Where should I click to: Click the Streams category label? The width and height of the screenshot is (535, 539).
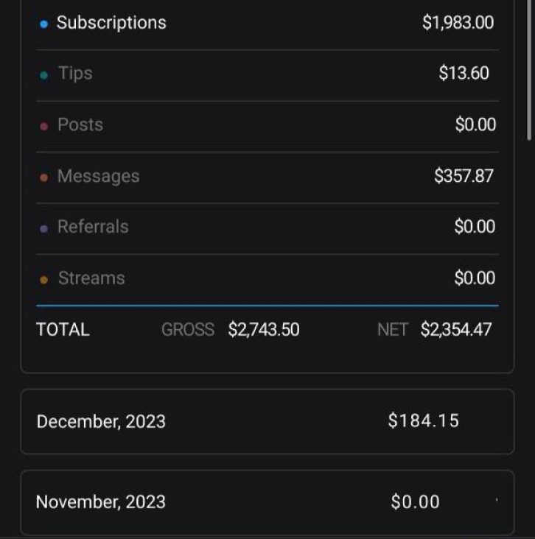(x=91, y=278)
